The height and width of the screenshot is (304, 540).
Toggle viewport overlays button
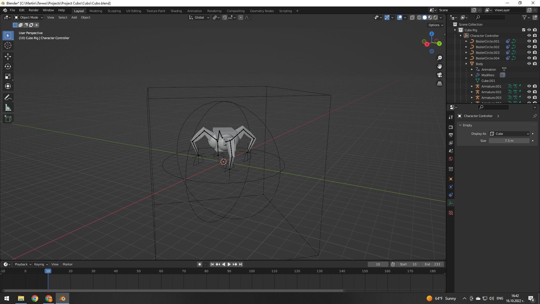(x=400, y=17)
